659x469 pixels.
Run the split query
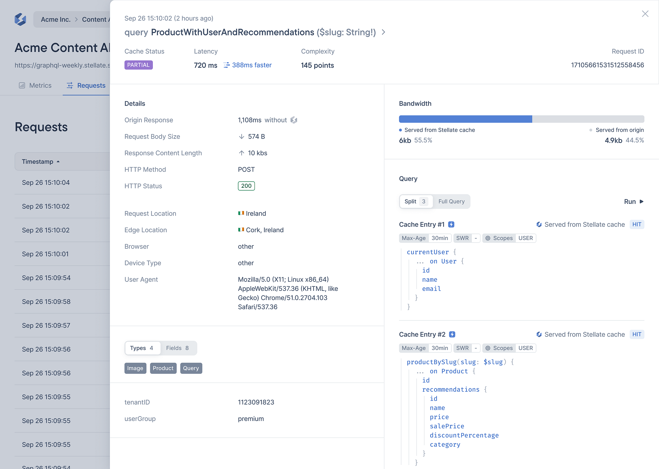(x=633, y=201)
